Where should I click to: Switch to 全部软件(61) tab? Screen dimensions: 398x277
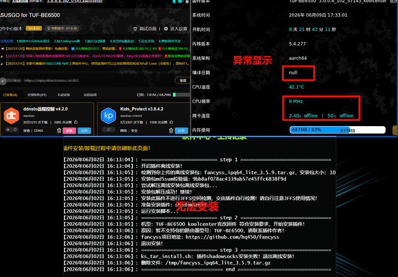click(x=37, y=95)
